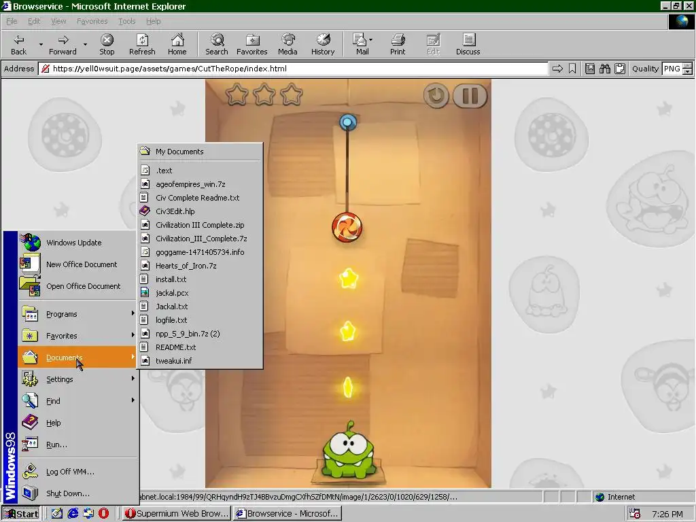
Task: Click the Forward toolbar button
Action: tap(63, 44)
